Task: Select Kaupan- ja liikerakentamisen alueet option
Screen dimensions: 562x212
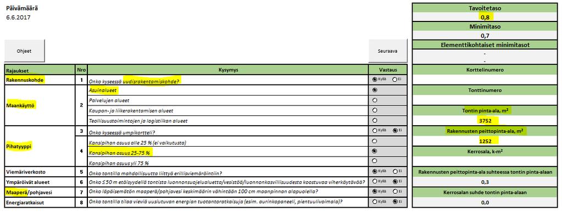Action: point(375,110)
